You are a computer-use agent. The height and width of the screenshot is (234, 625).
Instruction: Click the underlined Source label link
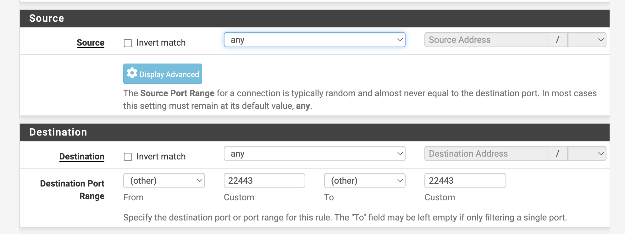coord(91,43)
